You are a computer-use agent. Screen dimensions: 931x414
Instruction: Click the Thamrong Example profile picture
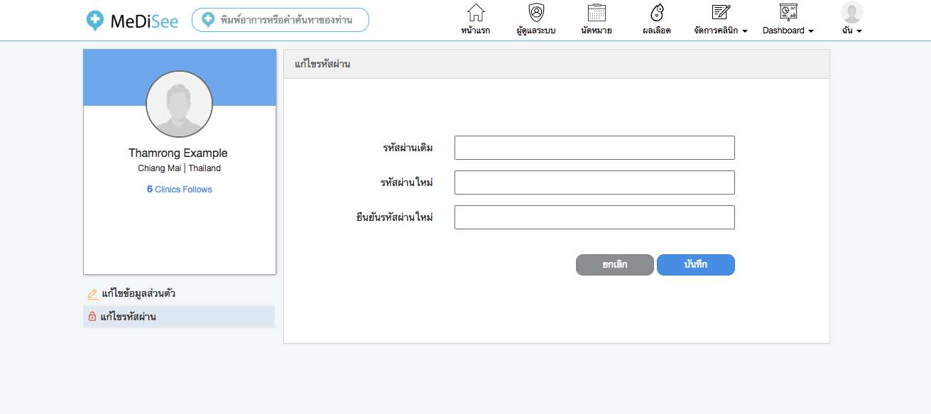(x=179, y=104)
